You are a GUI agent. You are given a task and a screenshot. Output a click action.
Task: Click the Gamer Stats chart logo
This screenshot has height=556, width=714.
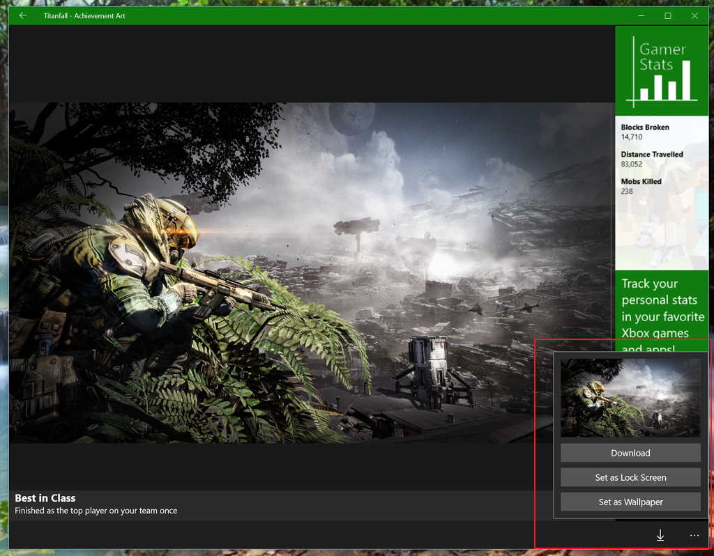pyautogui.click(x=662, y=71)
